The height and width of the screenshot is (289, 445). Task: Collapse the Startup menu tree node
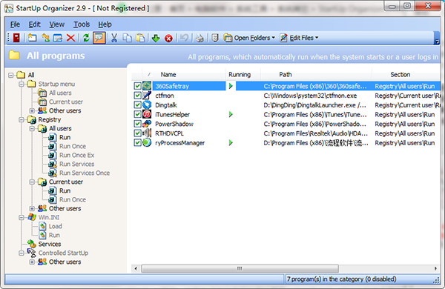tap(22, 84)
